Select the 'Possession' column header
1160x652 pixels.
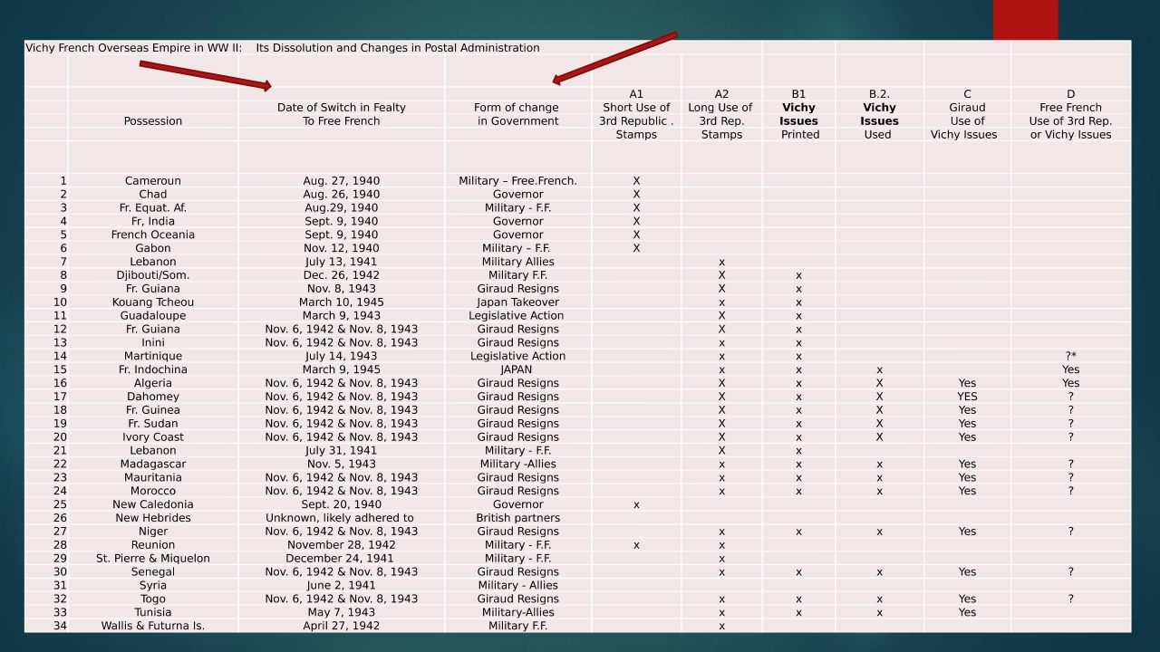pyautogui.click(x=153, y=121)
